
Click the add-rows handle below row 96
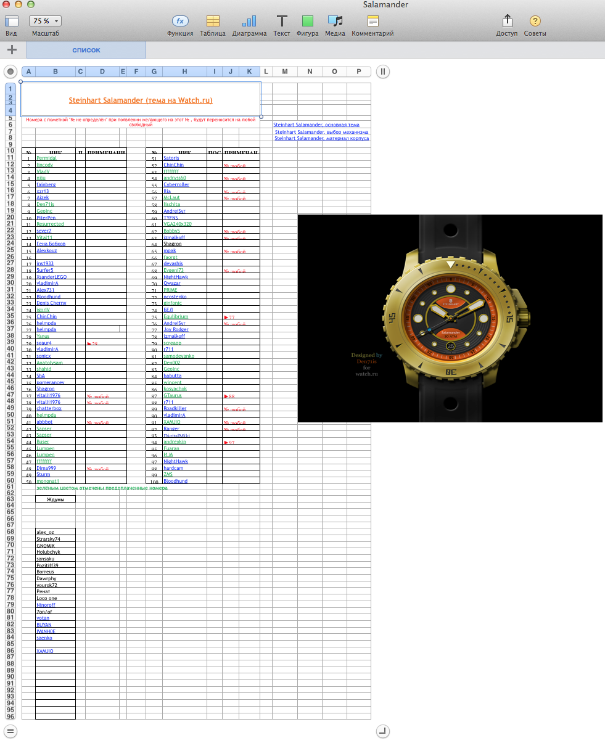coord(10,731)
